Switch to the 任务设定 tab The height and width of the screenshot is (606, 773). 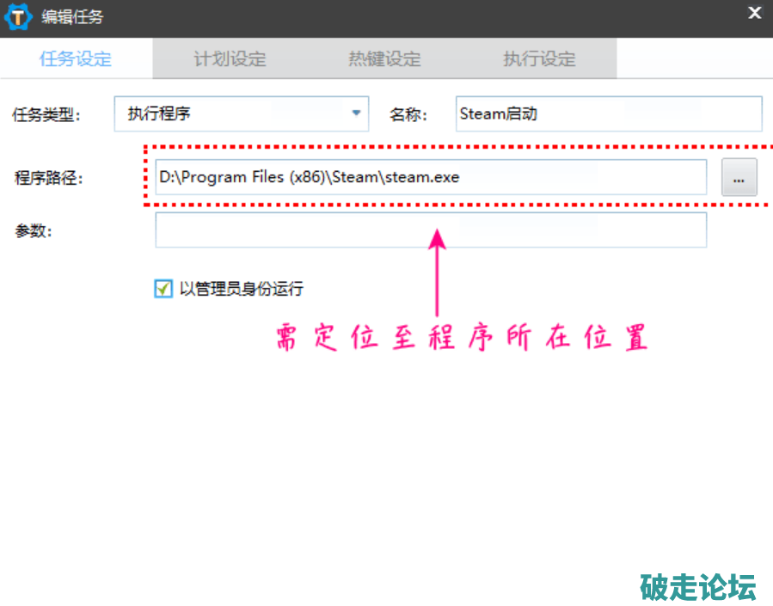tap(76, 58)
